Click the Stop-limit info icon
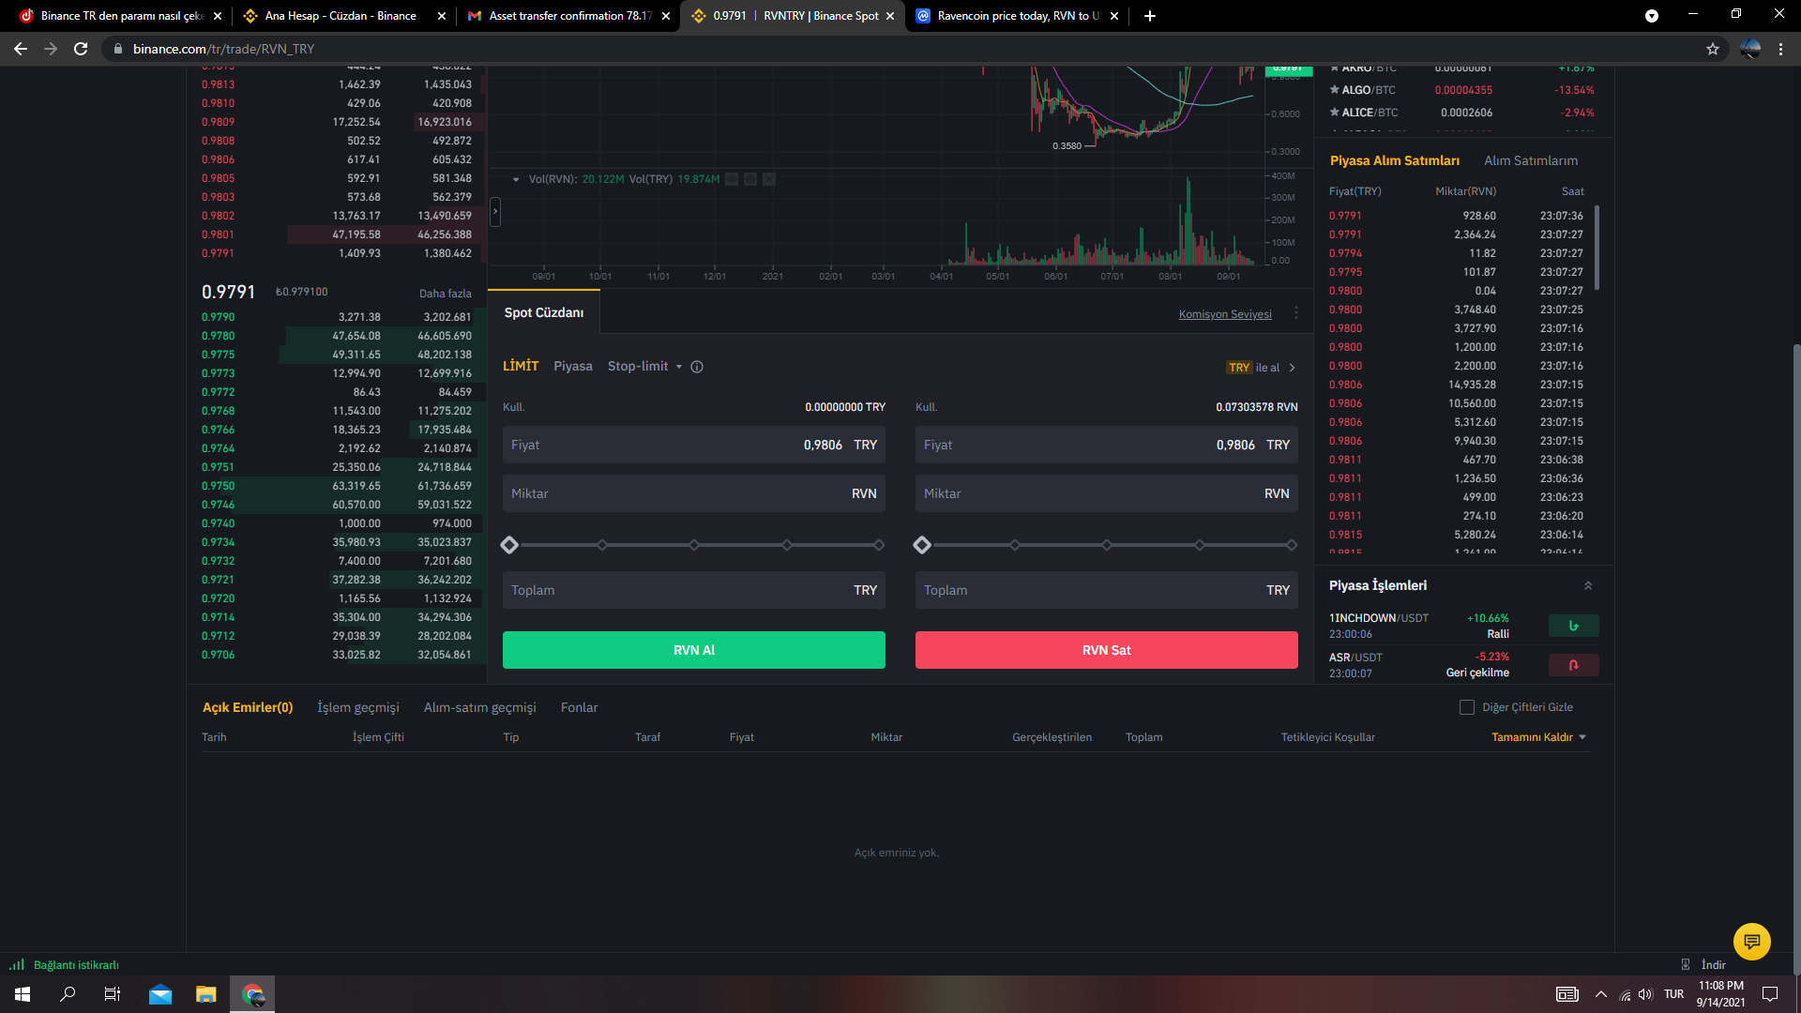Viewport: 1801px width, 1013px height. (697, 367)
